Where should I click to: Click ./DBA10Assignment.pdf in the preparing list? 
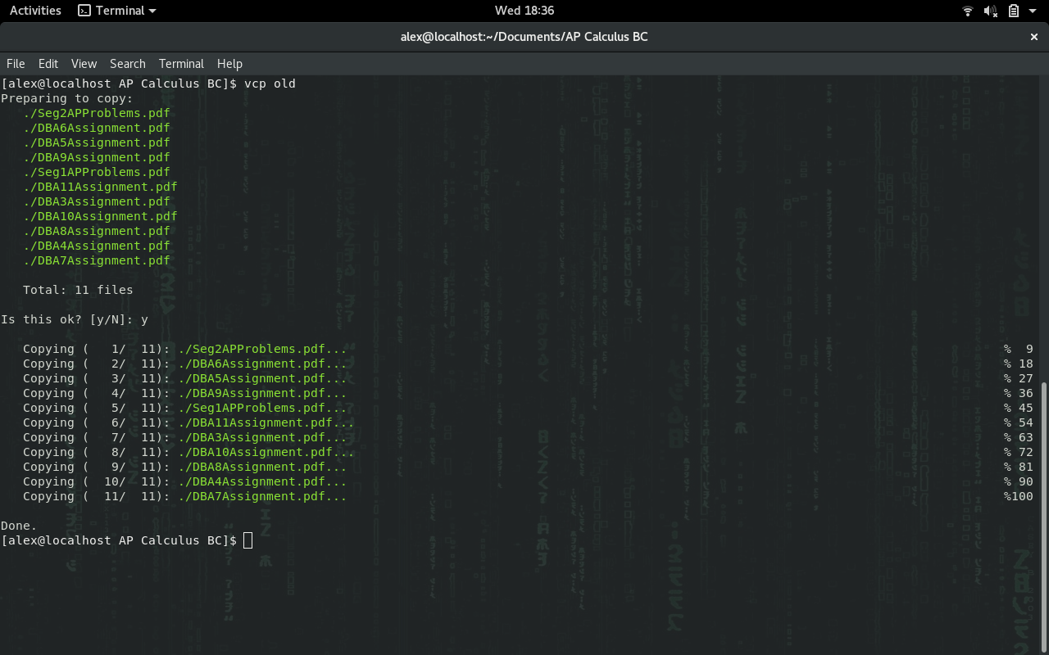click(x=100, y=216)
